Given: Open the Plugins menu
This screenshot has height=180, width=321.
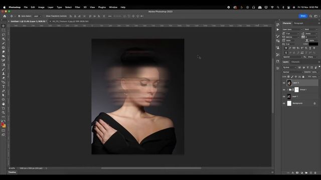Looking at the screenshot, I should pyautogui.click(x=102, y=7).
